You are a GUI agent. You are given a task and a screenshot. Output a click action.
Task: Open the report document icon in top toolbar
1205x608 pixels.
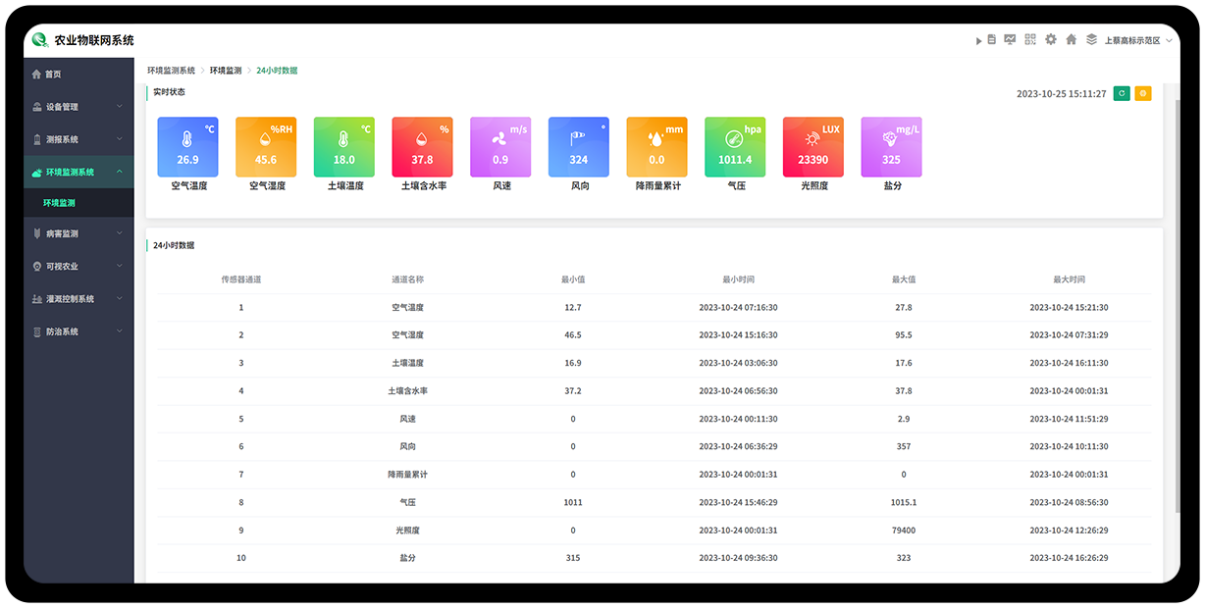(x=991, y=39)
